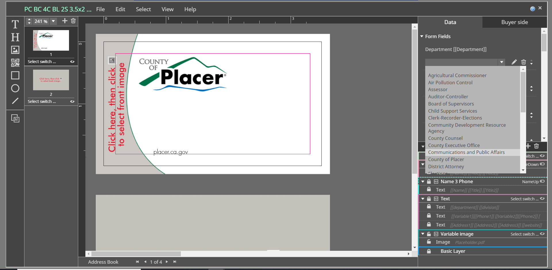Screen dimensions: 552x270
Task: Reorder Department field with up-down arrows
Action: pyautogui.click(x=531, y=62)
